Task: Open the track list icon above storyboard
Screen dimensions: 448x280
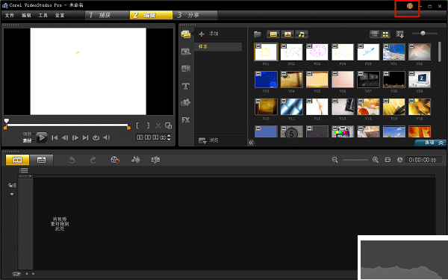Action: [24, 170]
